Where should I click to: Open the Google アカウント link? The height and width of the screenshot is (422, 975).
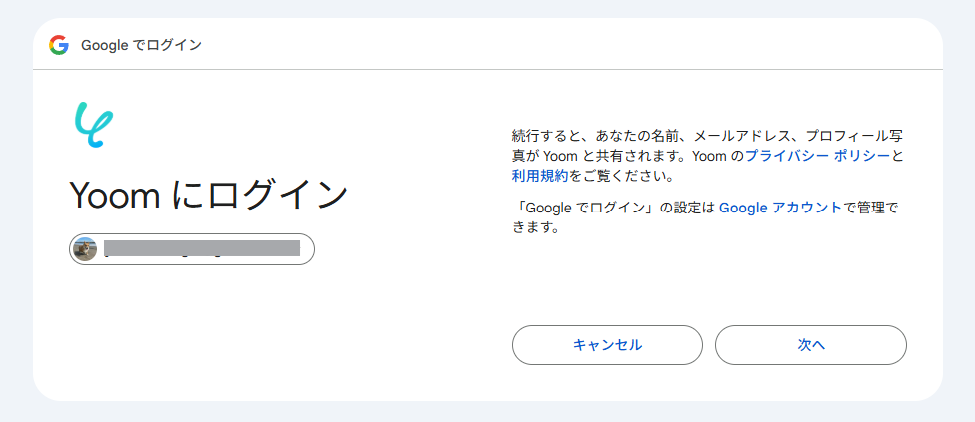[x=779, y=208]
